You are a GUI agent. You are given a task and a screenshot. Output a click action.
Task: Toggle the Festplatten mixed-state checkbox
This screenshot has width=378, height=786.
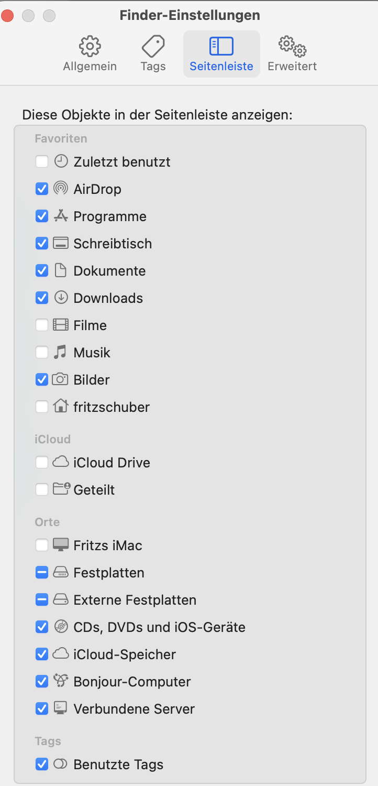[x=42, y=572]
